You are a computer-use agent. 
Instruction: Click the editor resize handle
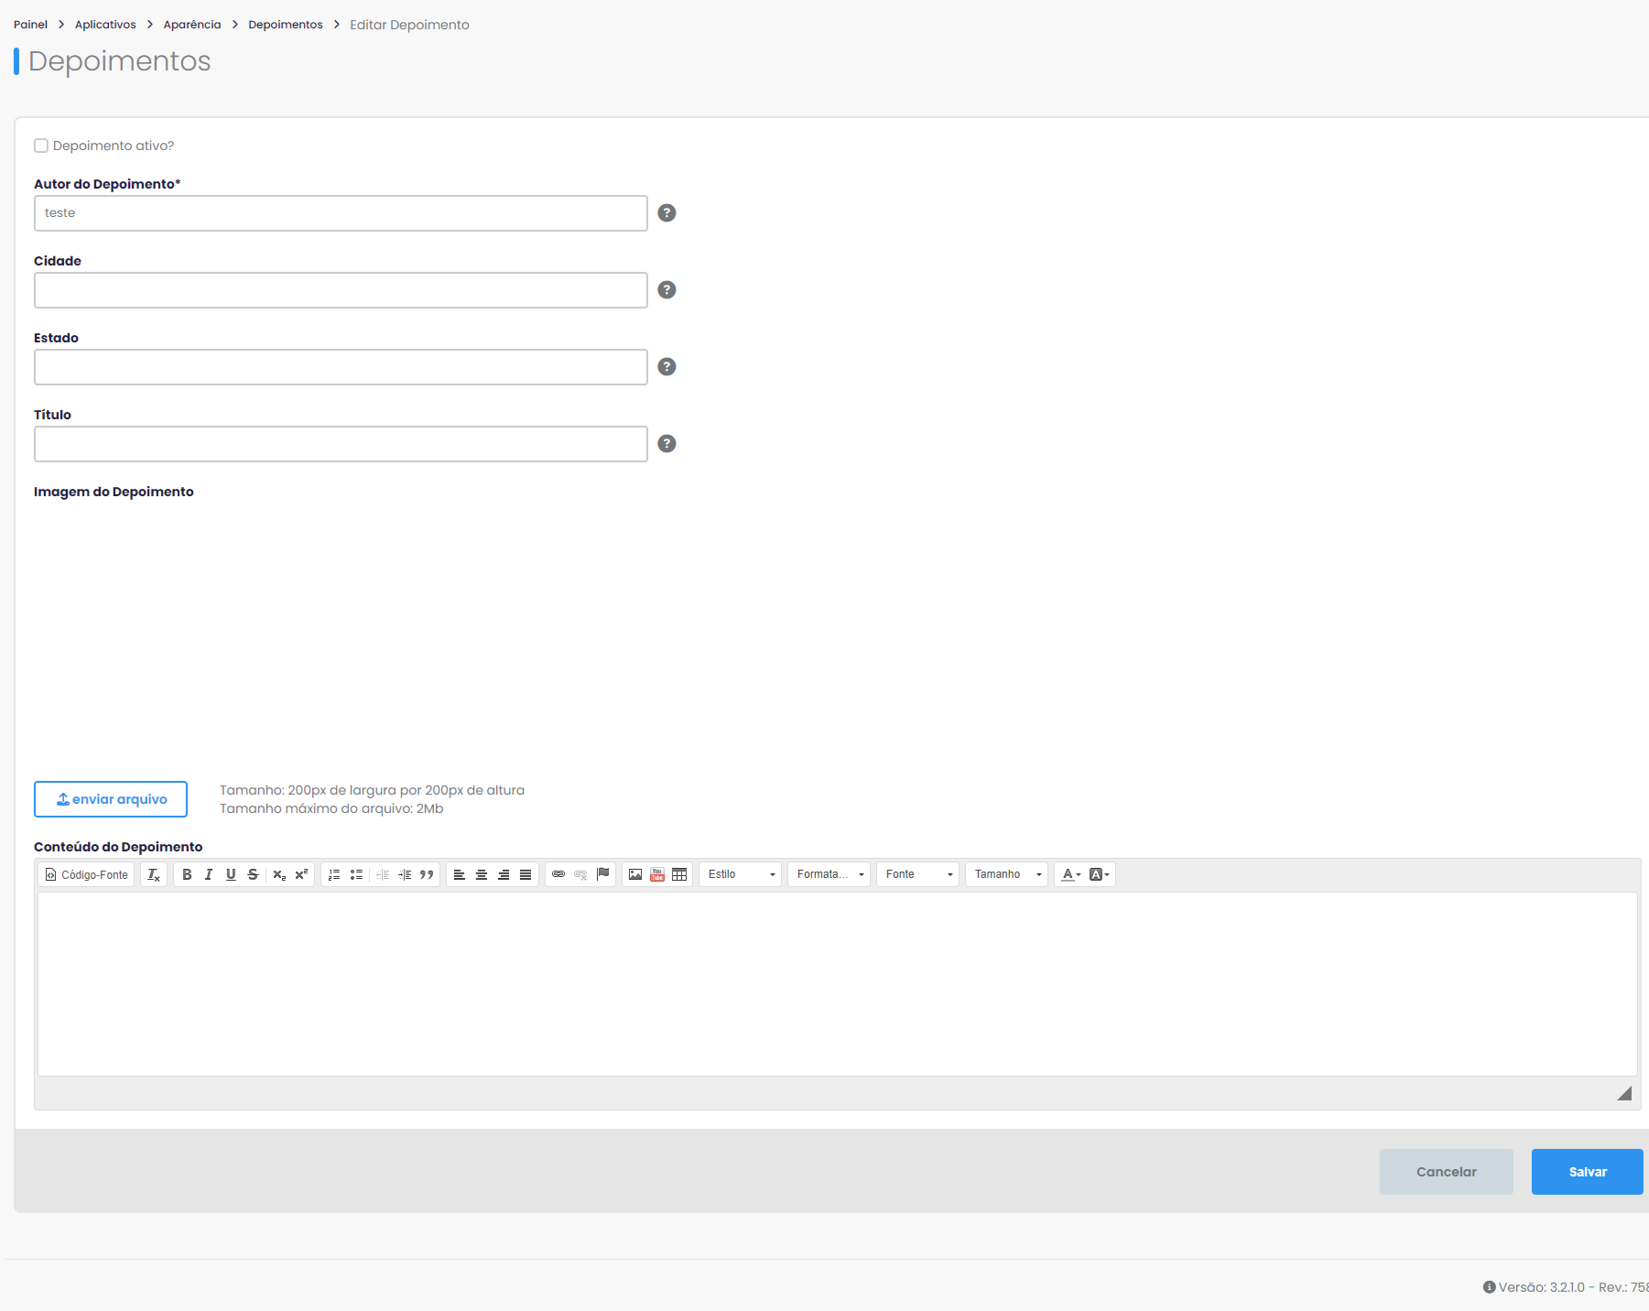tap(1624, 1094)
